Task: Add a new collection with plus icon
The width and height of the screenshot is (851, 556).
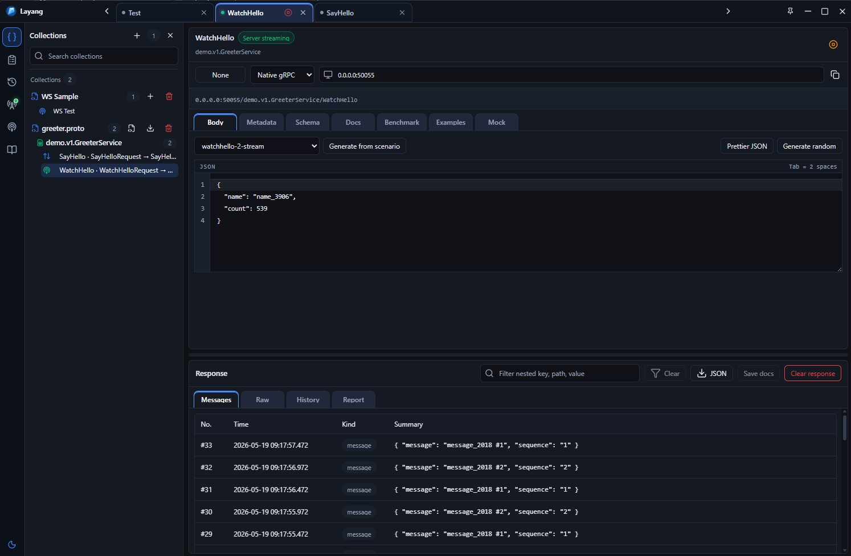Action: coord(137,35)
